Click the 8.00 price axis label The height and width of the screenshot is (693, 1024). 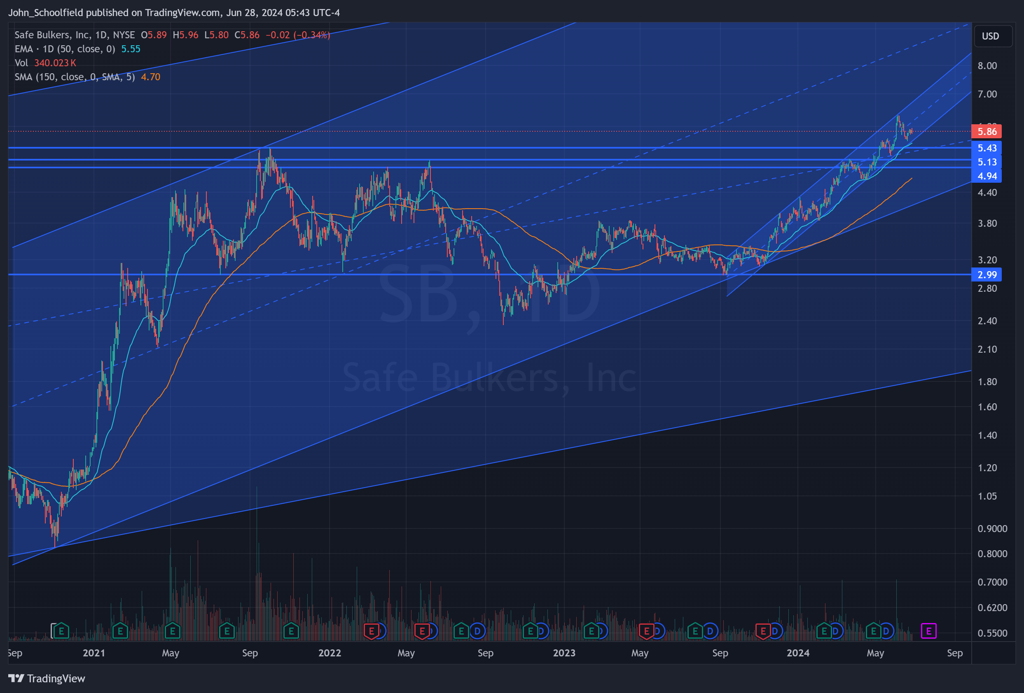[987, 65]
